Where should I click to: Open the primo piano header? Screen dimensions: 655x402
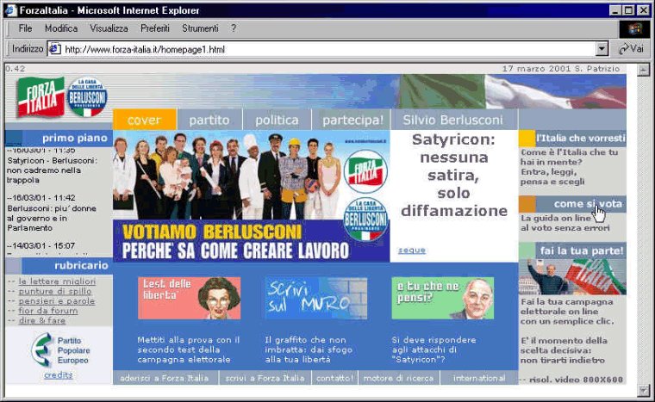[x=59, y=139]
